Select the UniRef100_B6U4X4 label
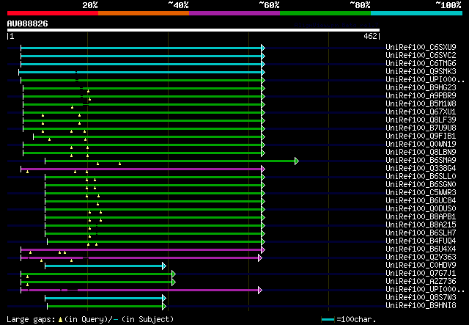Viewport: 469px width, 325px height. point(421,249)
